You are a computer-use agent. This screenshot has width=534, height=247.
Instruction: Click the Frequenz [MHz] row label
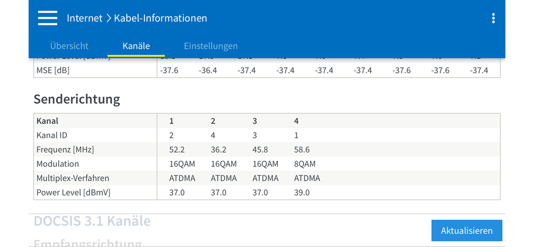[x=65, y=150]
